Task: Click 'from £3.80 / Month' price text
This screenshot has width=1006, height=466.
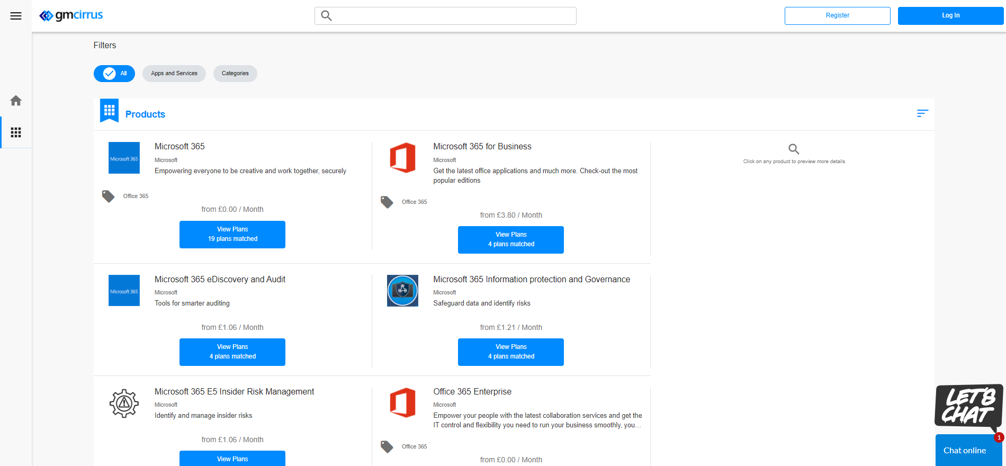Action: 511,215
